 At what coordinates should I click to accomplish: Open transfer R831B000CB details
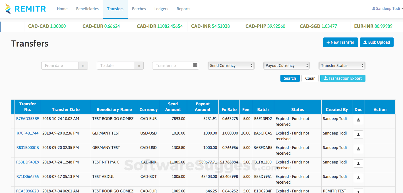pos(27,147)
